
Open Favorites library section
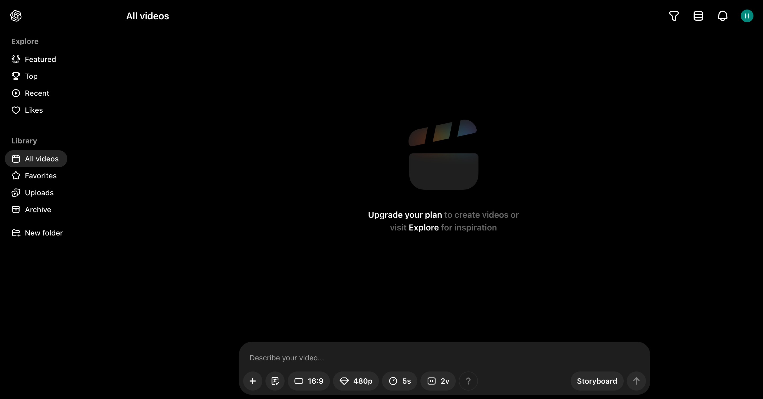point(34,176)
